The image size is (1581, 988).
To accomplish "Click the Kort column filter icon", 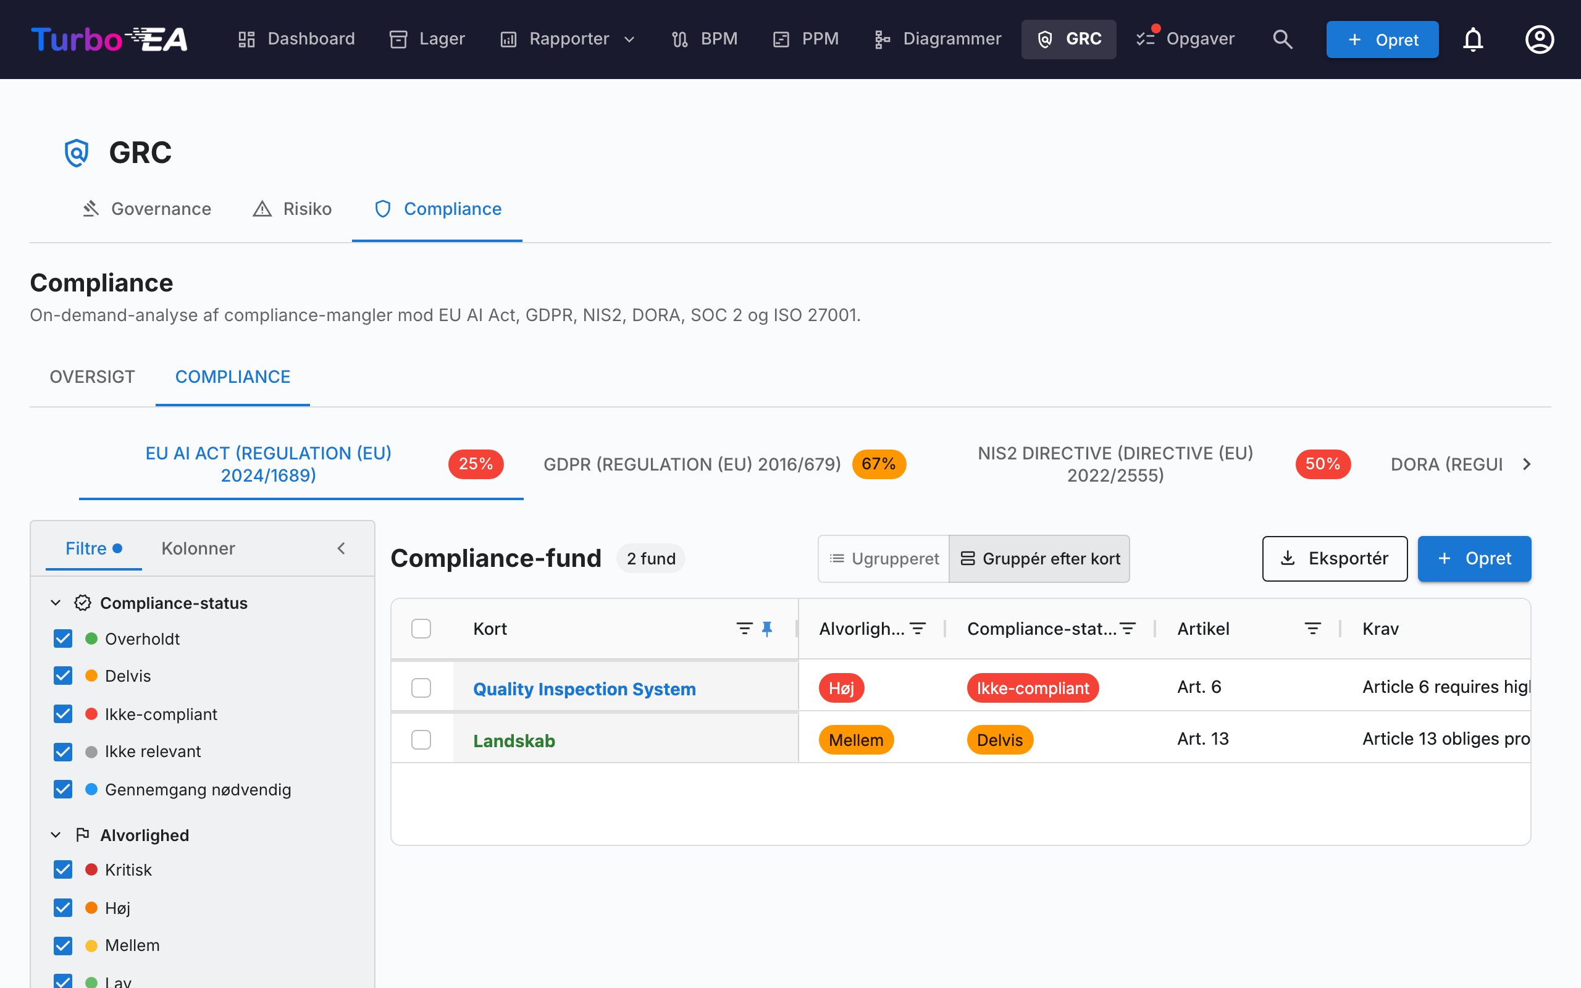I will point(744,629).
